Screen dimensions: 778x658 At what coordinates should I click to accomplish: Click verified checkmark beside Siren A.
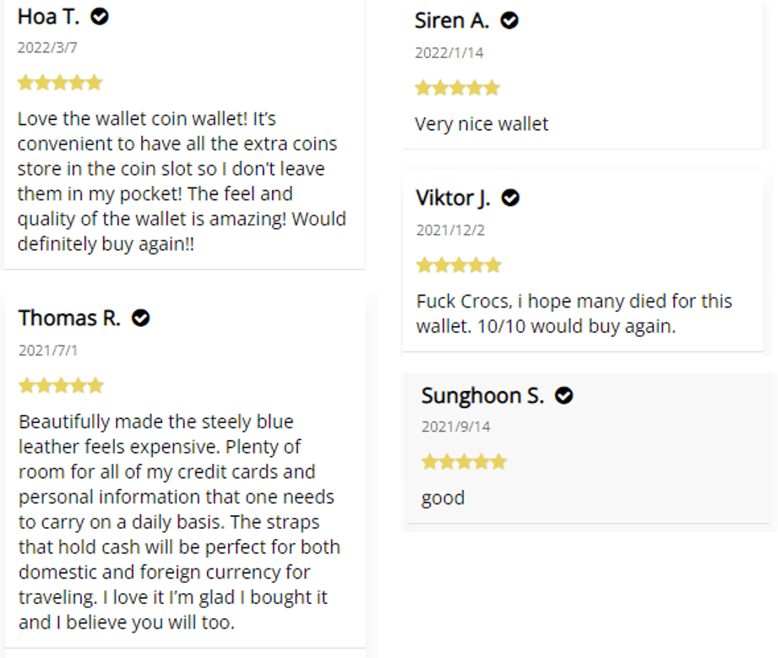pos(509,20)
